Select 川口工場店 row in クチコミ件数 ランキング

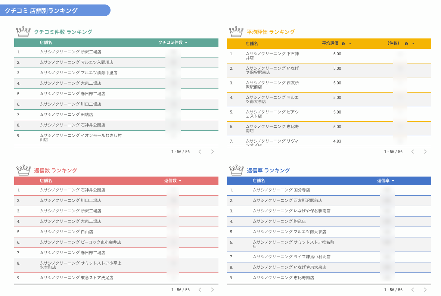[116, 104]
